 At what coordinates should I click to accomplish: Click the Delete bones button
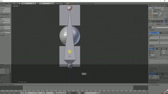click(5, 23)
